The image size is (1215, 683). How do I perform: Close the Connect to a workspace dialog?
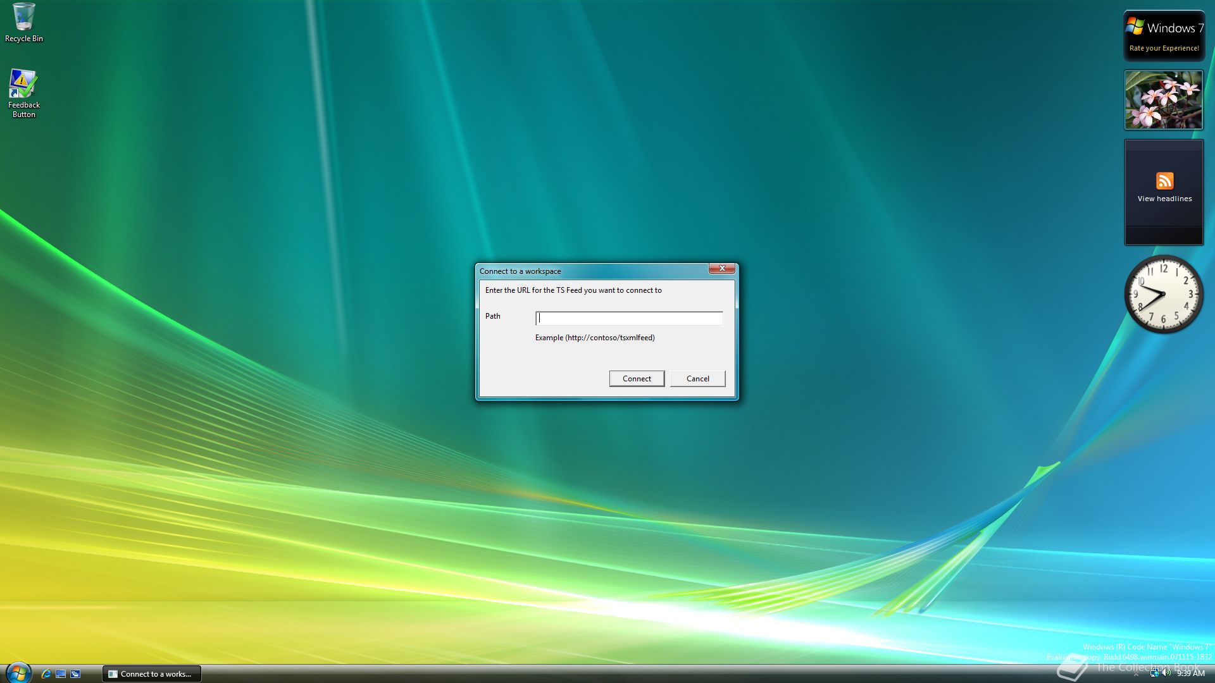[721, 269]
